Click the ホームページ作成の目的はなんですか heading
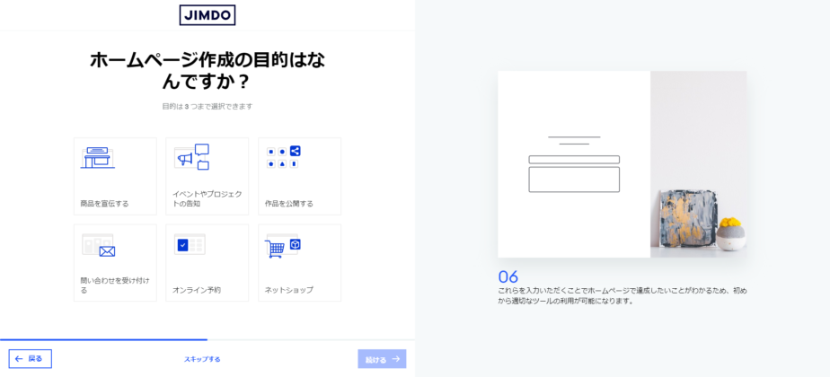This screenshot has width=830, height=377. coord(207,71)
